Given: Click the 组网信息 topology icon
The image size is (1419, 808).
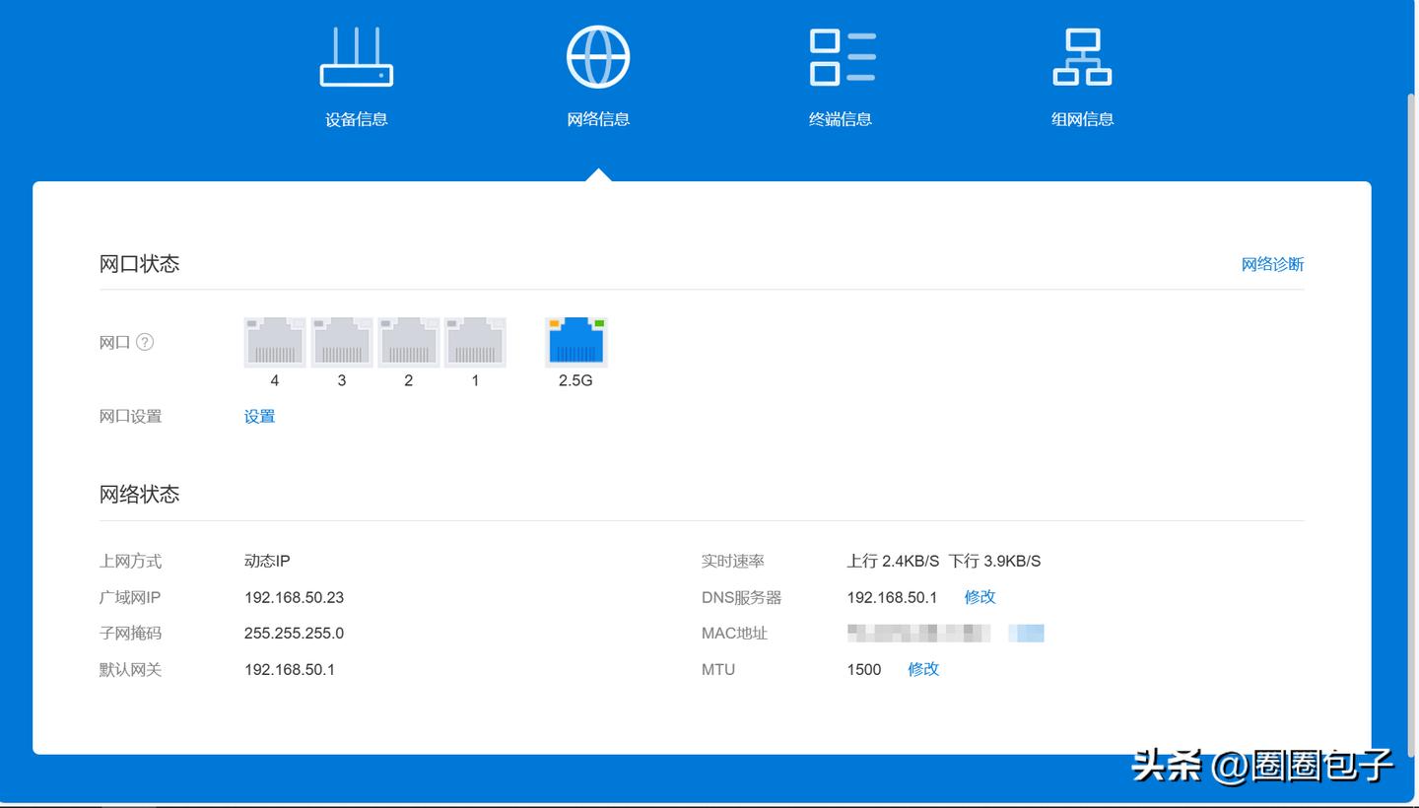Looking at the screenshot, I should coord(1081,56).
